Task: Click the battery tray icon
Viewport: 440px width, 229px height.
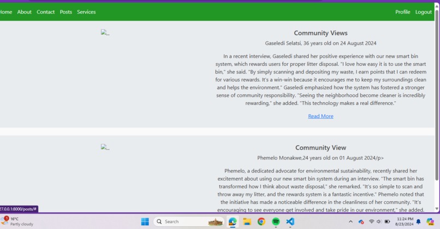Action: (387, 221)
